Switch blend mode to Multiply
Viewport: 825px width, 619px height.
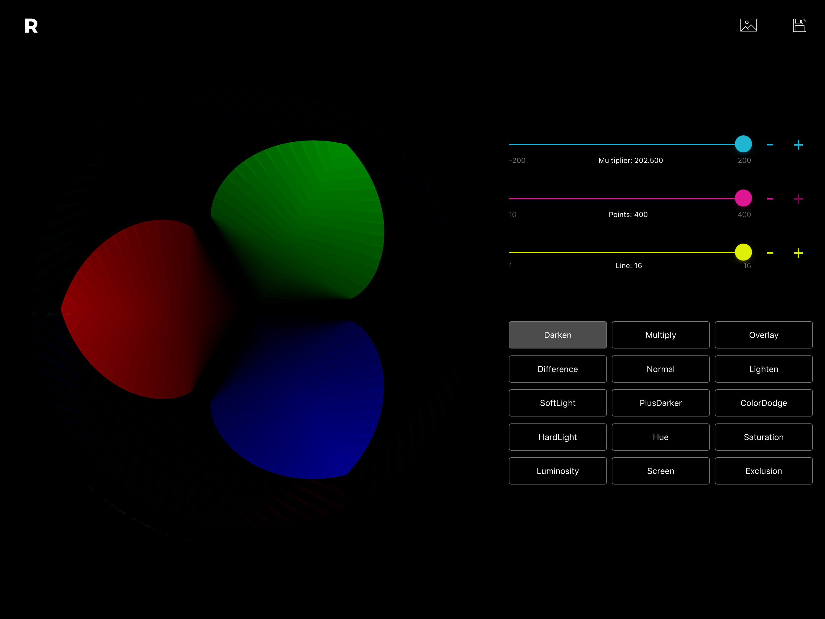(660, 335)
